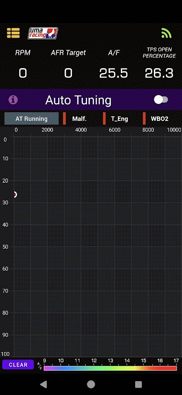Screen dimensions: 182x395
Task: Tap the TPS value 26.3
Action: 159,73
